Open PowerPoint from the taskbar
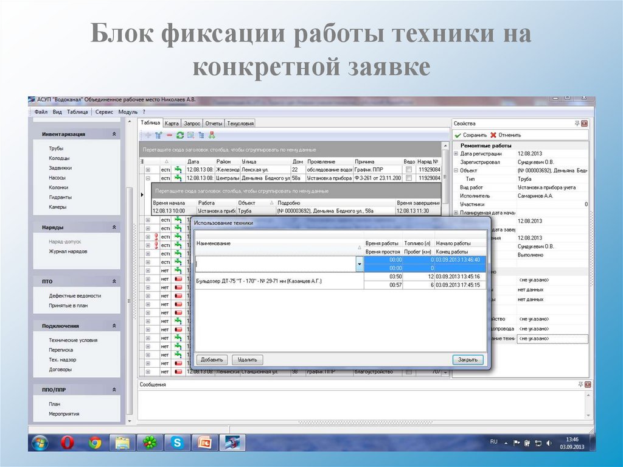The image size is (623, 467). [205, 442]
